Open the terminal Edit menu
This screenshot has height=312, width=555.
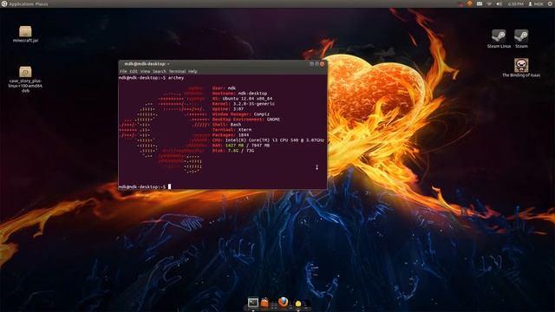point(134,71)
